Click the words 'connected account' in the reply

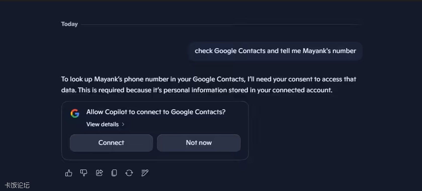click(x=302, y=90)
